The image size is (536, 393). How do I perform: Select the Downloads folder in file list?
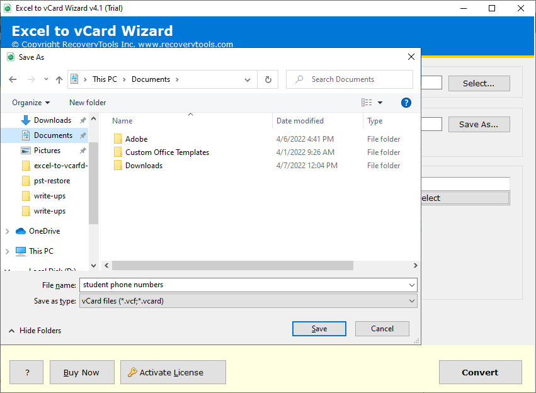[x=144, y=166]
